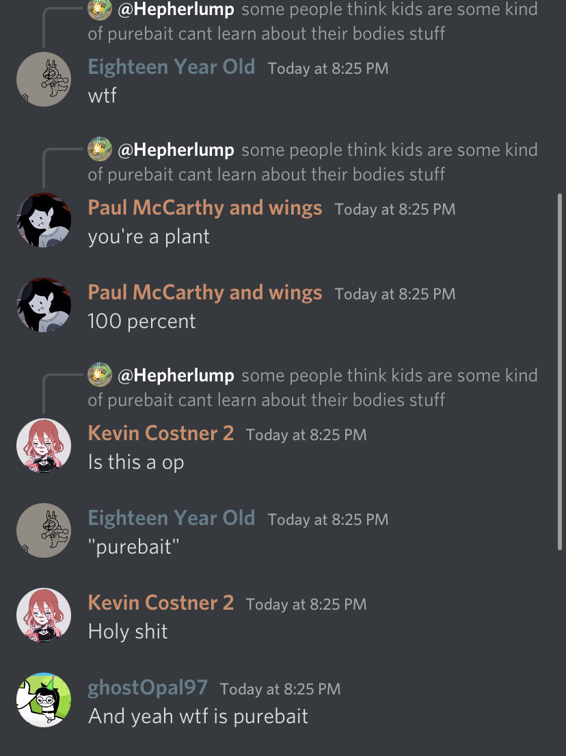
Task: Jump to replied message above "Is this a op"
Action: 312,387
